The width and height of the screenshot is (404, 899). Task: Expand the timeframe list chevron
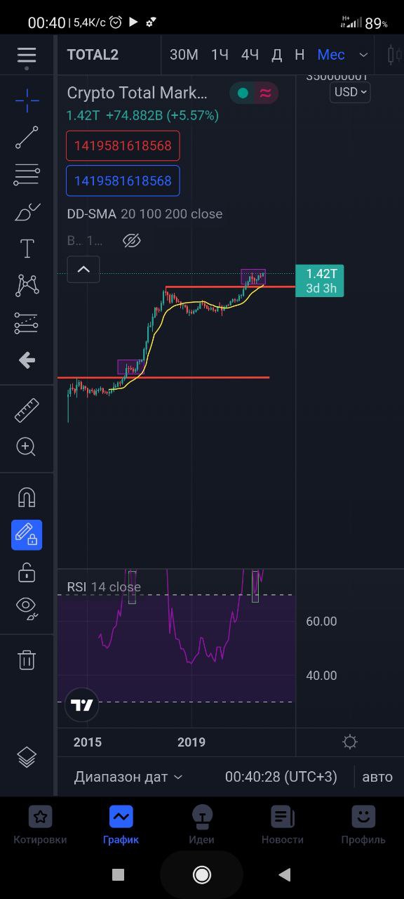(x=363, y=55)
